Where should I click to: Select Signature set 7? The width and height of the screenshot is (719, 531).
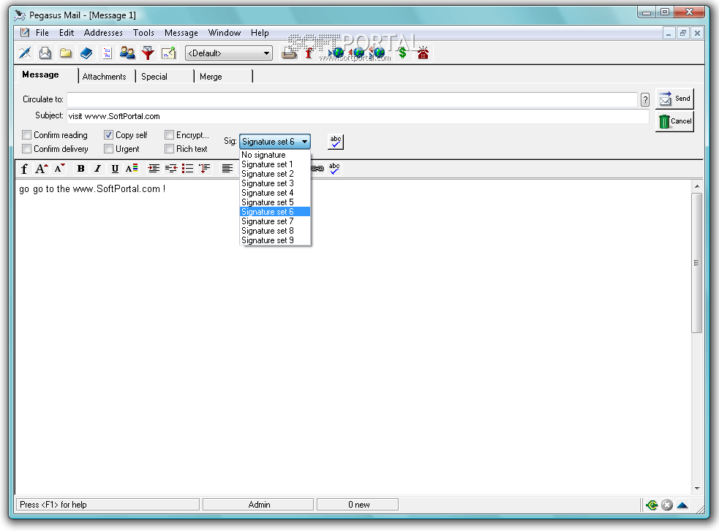click(x=275, y=221)
